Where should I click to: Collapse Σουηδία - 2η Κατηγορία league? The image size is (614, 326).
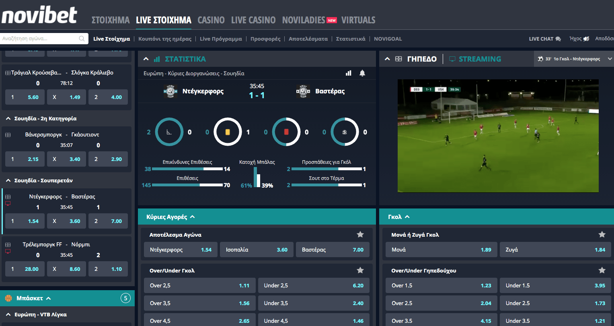[x=8, y=119]
